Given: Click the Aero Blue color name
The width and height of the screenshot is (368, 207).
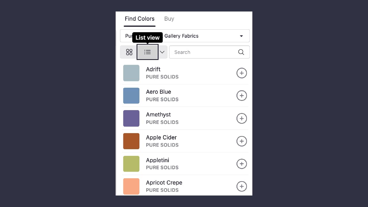Looking at the screenshot, I should coord(158,92).
